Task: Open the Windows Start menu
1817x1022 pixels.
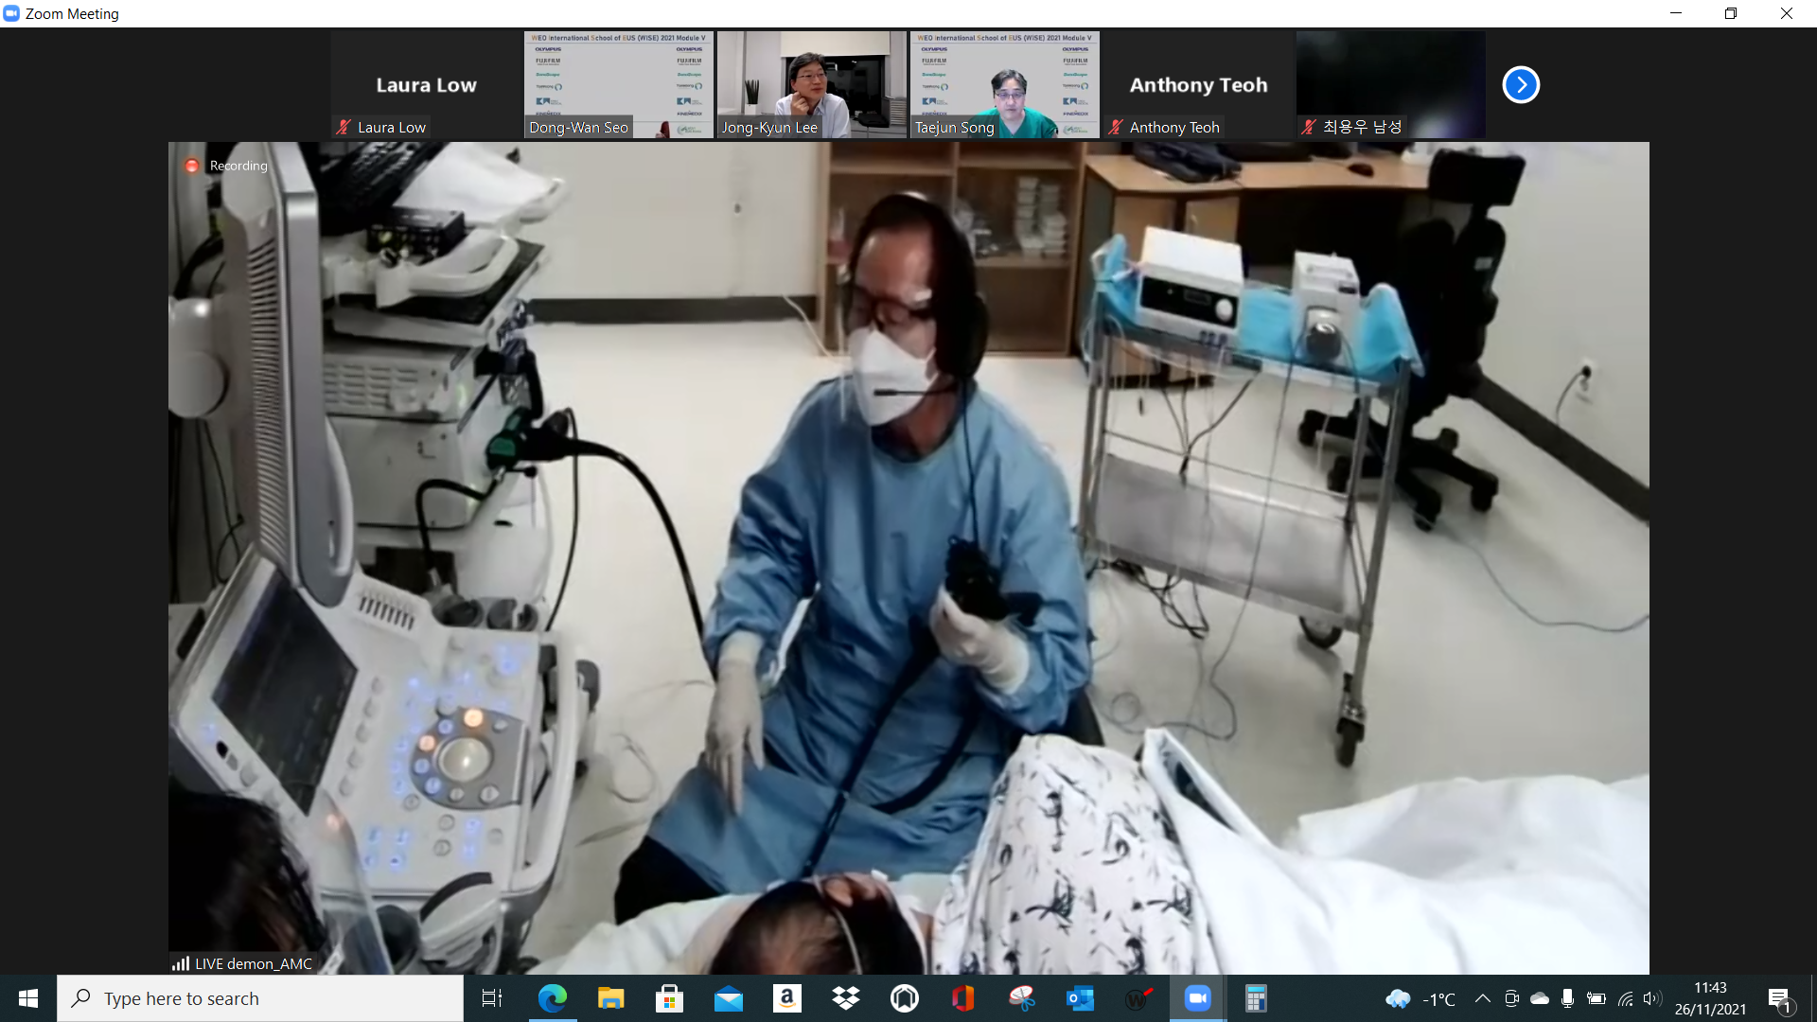Action: click(28, 998)
